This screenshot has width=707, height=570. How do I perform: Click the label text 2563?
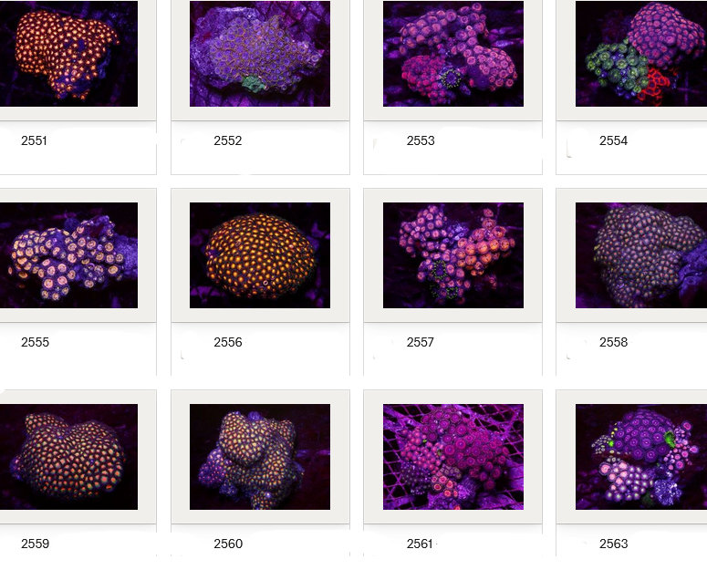[613, 544]
